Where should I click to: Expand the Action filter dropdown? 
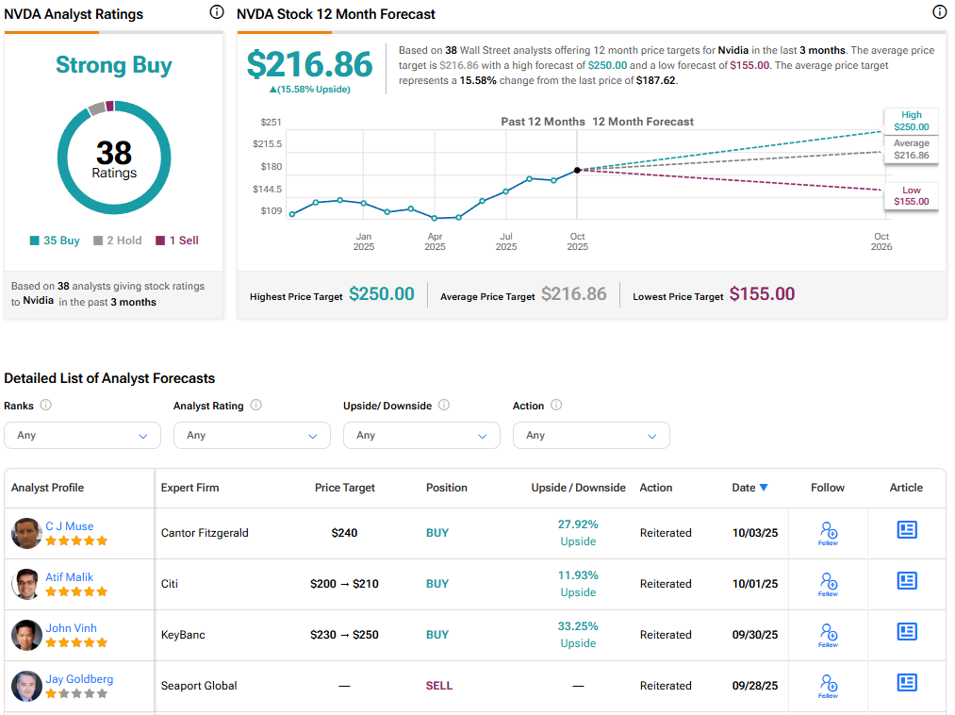coord(591,436)
